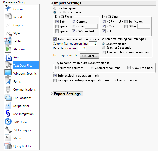Enable the Semicolon end-of-line checkbox
This screenshot has width=158, height=151.
[126, 22]
